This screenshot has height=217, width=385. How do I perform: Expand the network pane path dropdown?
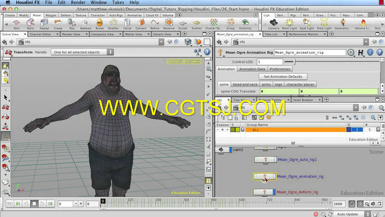[356, 108]
